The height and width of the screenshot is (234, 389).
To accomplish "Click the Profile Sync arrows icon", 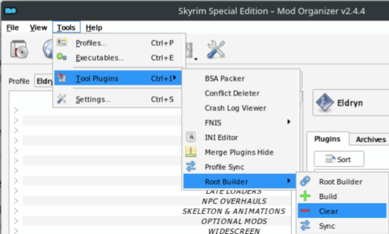I will [191, 166].
